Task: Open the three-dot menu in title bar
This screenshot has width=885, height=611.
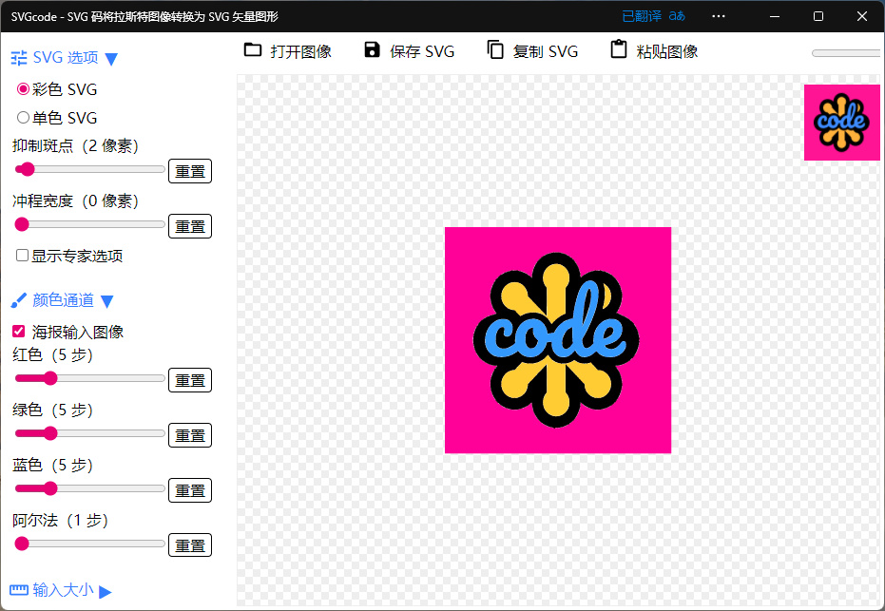Action: pos(719,16)
